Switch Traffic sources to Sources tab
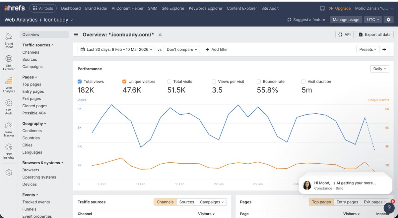Image resolution: width=398 pixels, height=218 pixels. click(x=187, y=202)
